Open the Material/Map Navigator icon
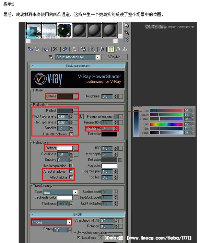 126,40
